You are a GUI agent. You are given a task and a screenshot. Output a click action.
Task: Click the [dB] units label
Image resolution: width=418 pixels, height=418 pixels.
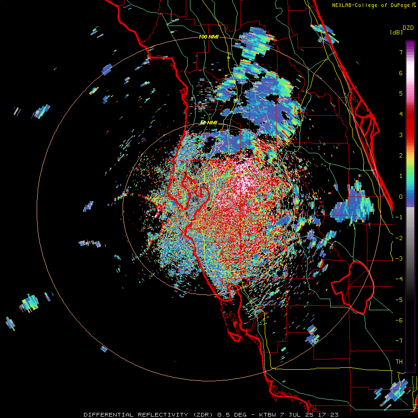396,32
